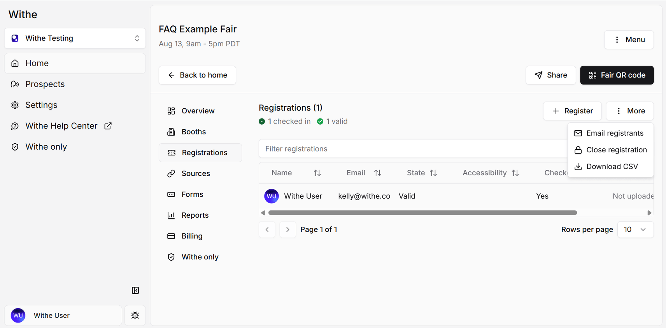The image size is (666, 328).
Task: Click the Withe User name in the table row
Action: point(303,196)
